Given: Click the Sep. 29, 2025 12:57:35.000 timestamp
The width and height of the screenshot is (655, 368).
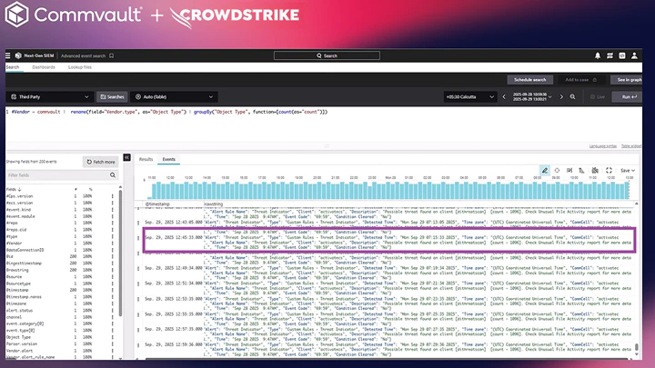Looking at the screenshot, I should point(174,329).
